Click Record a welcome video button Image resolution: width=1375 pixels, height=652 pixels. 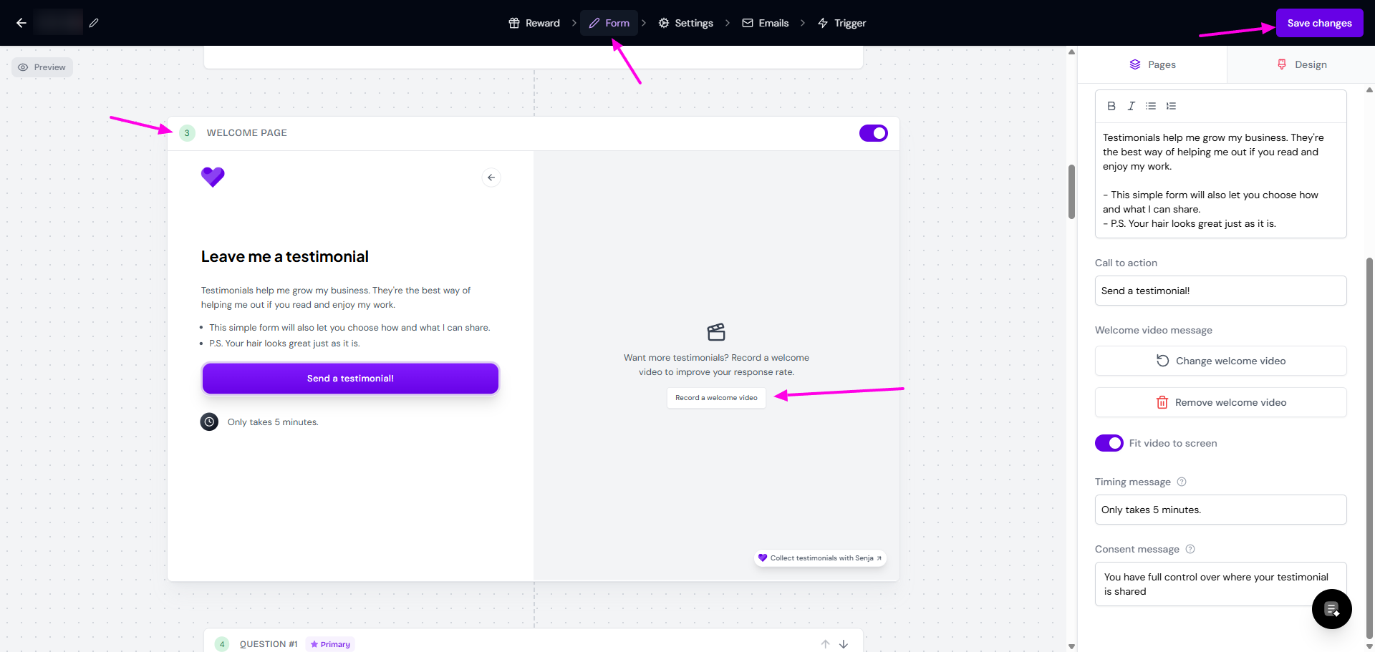(x=716, y=398)
